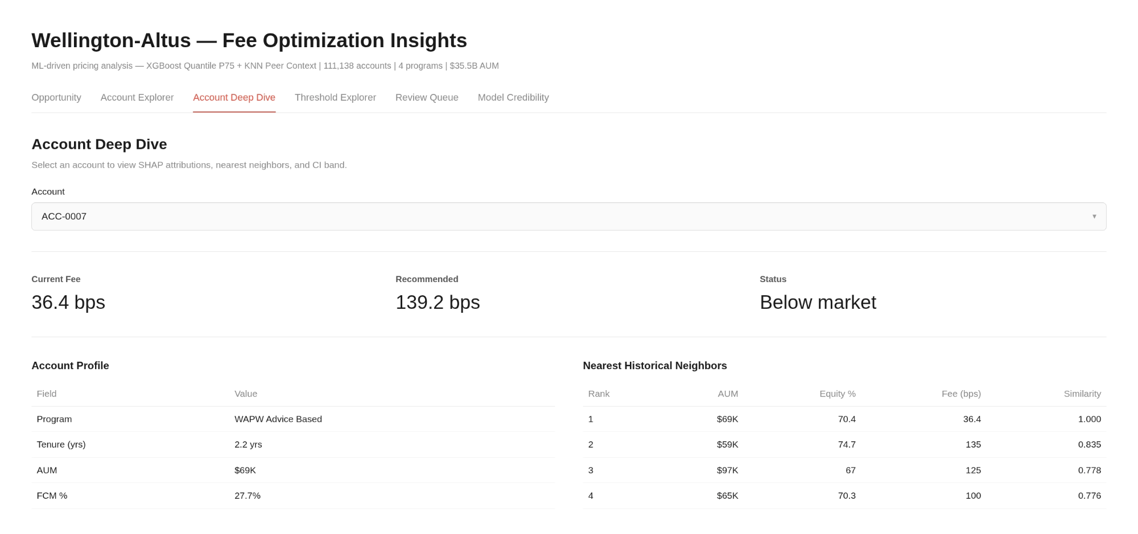Click the Current Fee value 36.4 bps

click(x=68, y=303)
